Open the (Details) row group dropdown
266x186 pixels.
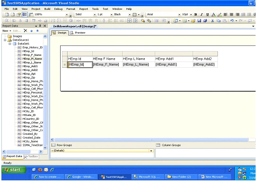pos(151,151)
